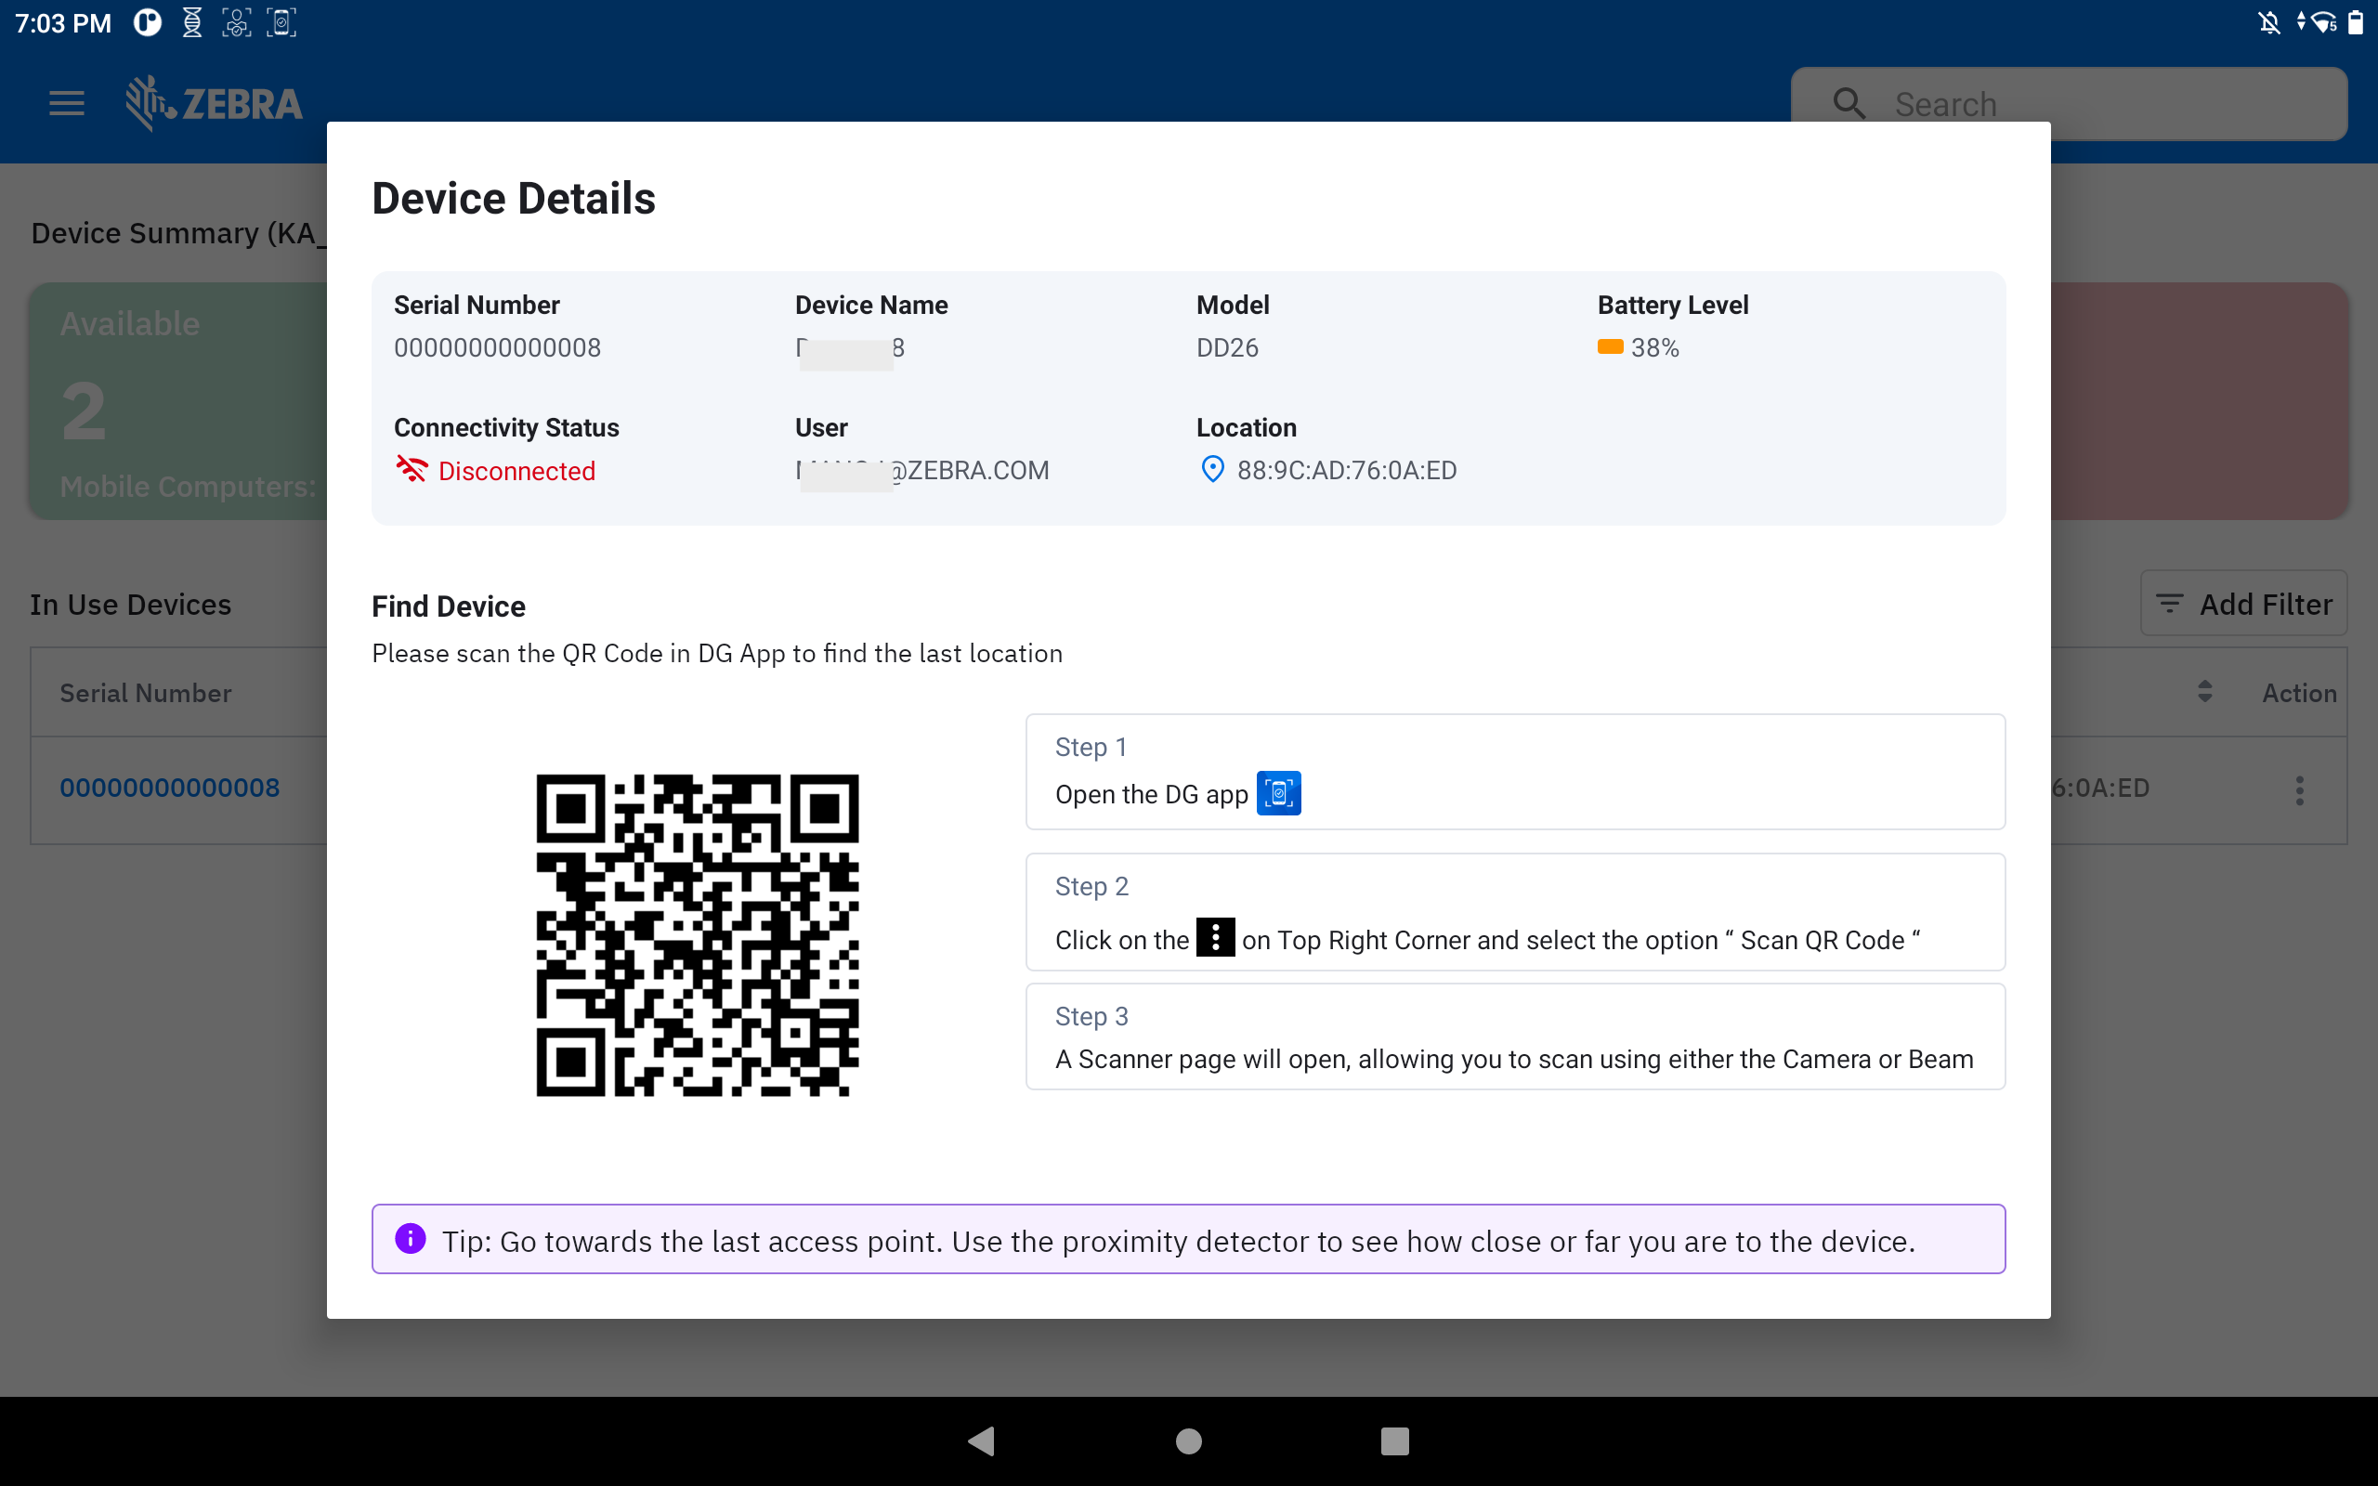Viewport: 2378px width, 1486px height.
Task: Open the Add Filter options
Action: (x=2243, y=604)
